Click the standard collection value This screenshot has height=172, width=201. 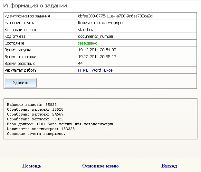(86, 30)
